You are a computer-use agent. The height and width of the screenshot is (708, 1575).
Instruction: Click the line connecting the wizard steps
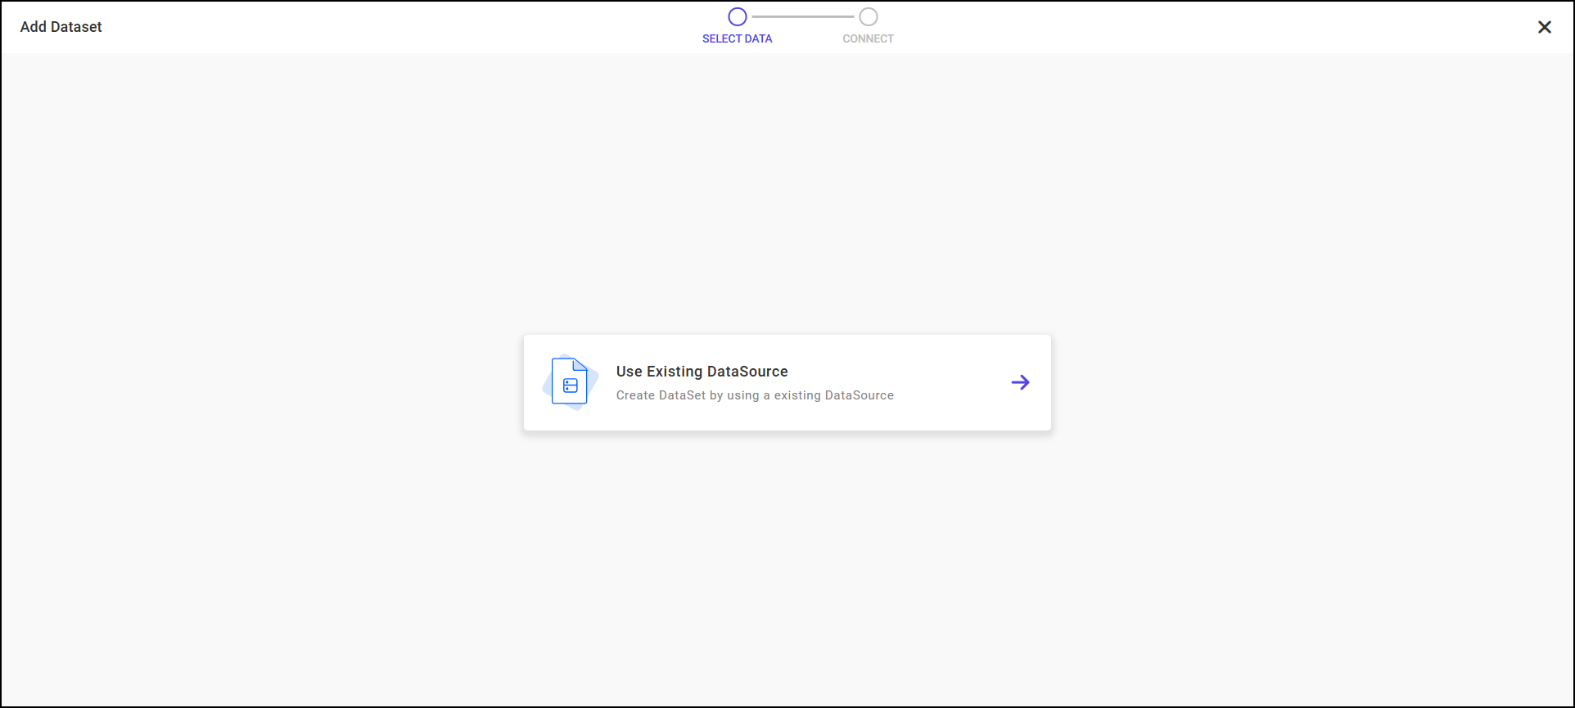(802, 16)
